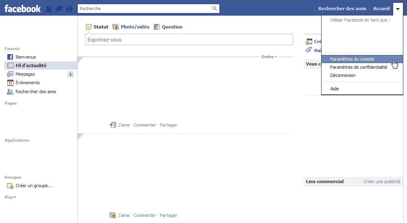Click Créer une publicité link
Screen dimensions: 407x223
pos(382,181)
